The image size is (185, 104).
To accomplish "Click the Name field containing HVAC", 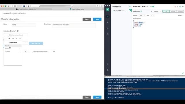I will pyautogui.click(x=24, y=25).
